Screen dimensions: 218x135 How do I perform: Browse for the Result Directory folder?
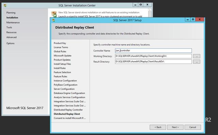197,62
